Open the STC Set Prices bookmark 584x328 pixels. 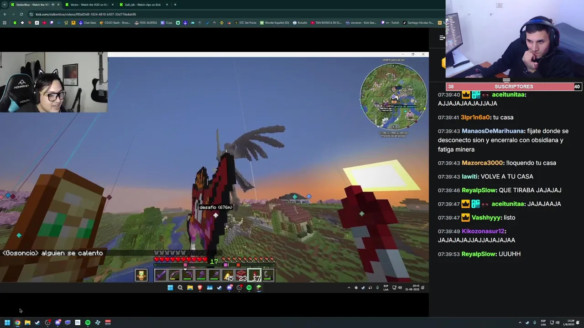point(245,23)
